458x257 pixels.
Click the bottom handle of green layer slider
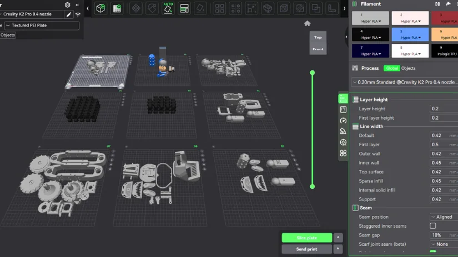click(x=312, y=187)
